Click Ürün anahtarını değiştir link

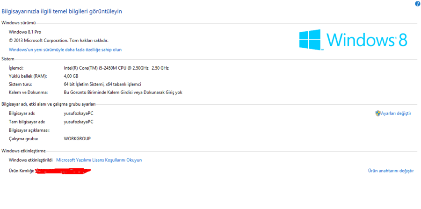click(391, 171)
